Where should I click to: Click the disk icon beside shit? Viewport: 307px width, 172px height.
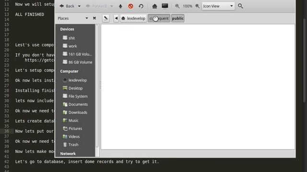point(65,38)
